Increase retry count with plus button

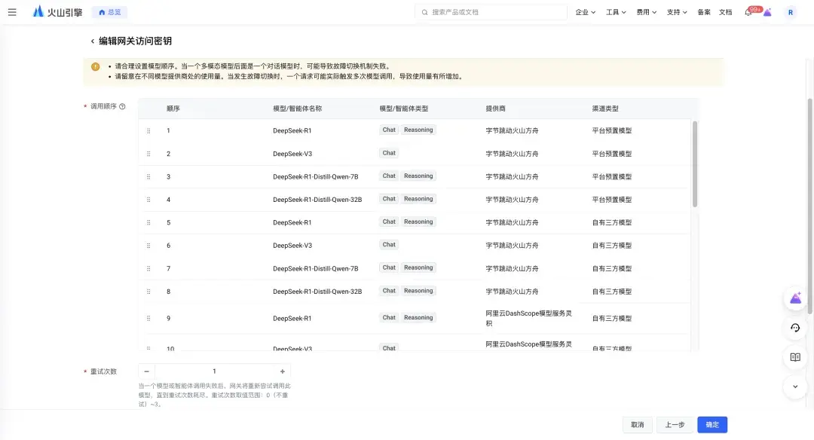point(283,371)
